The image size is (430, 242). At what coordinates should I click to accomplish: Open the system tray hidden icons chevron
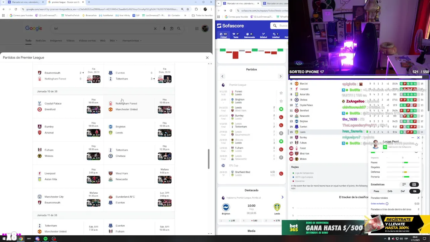[385, 239]
